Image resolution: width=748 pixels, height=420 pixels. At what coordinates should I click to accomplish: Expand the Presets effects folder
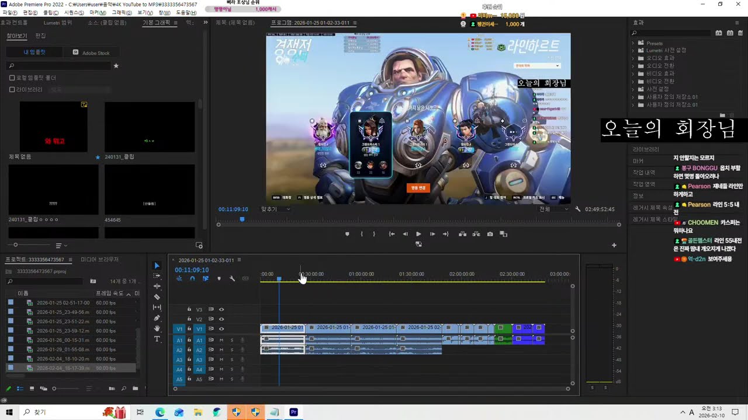(x=633, y=43)
